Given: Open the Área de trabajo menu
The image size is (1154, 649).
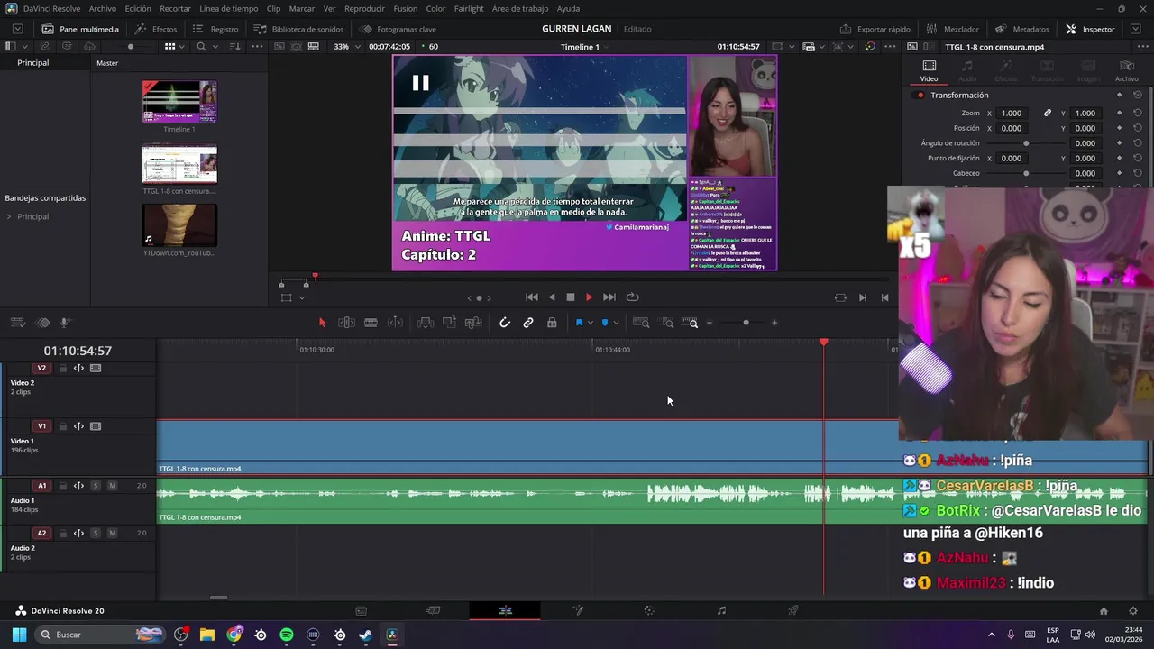Looking at the screenshot, I should click(520, 8).
